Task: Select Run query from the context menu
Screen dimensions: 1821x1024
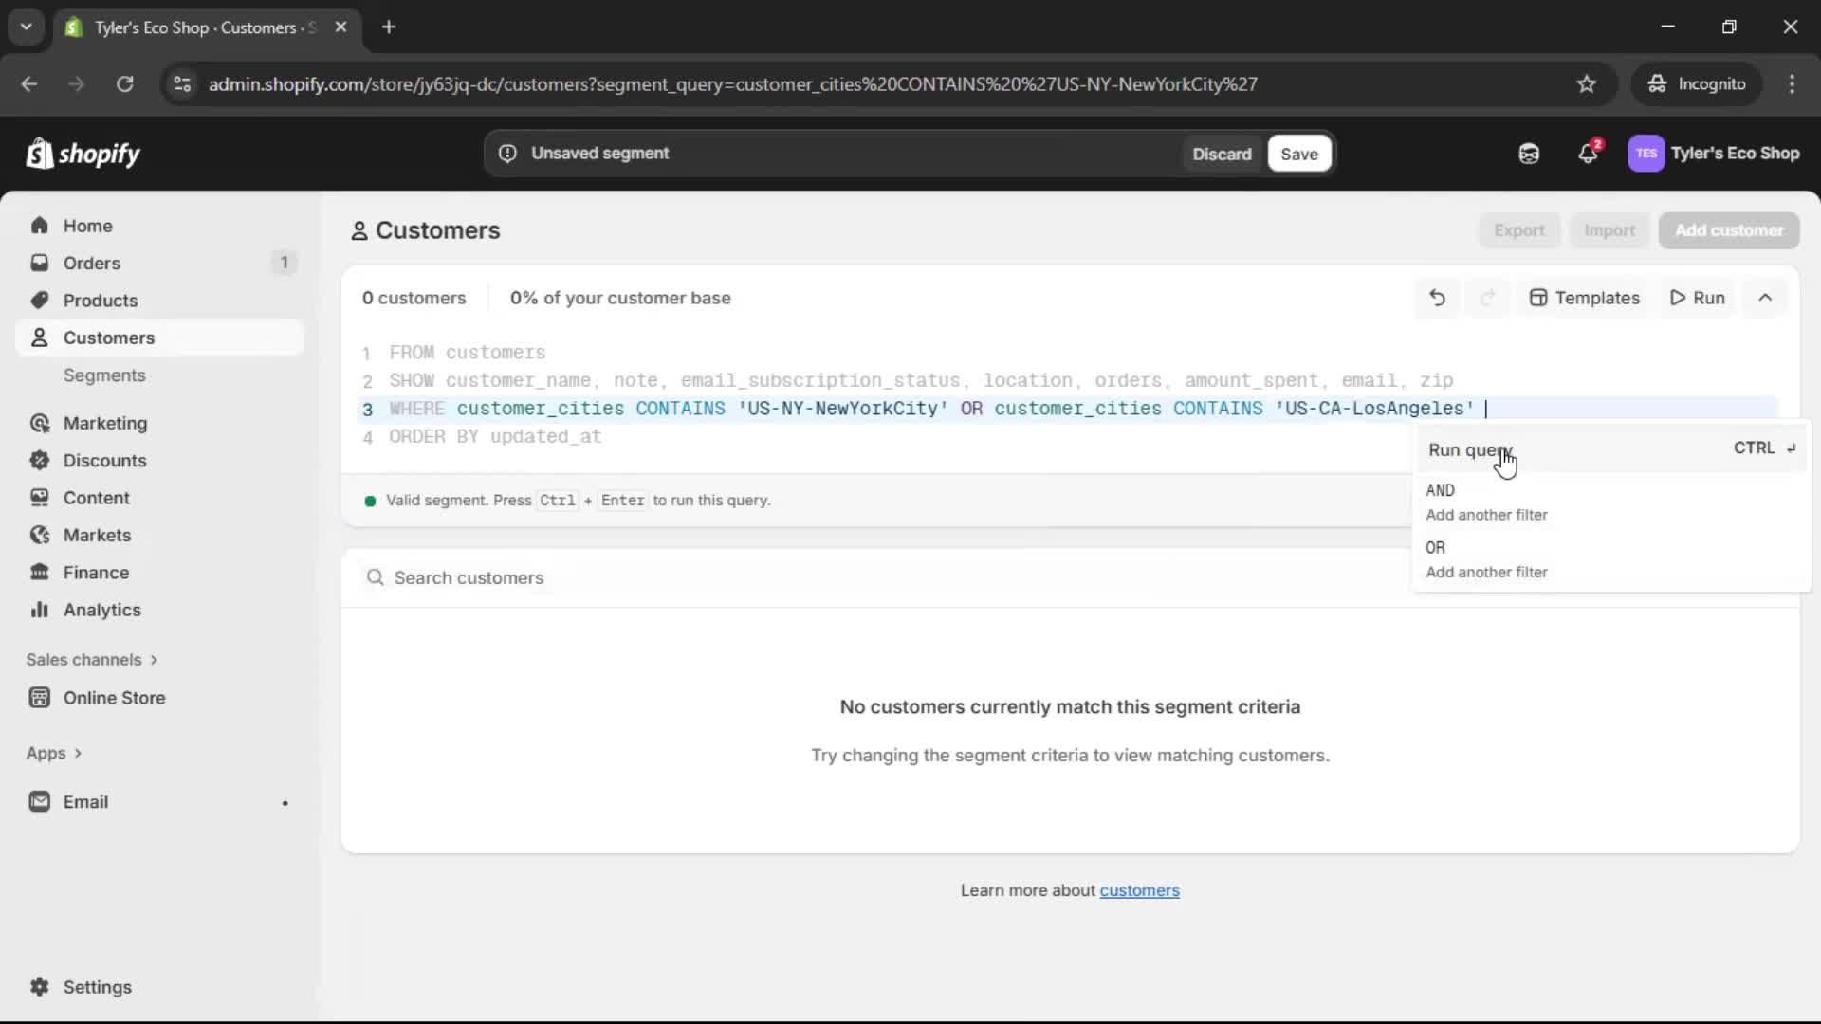Action: (x=1469, y=449)
